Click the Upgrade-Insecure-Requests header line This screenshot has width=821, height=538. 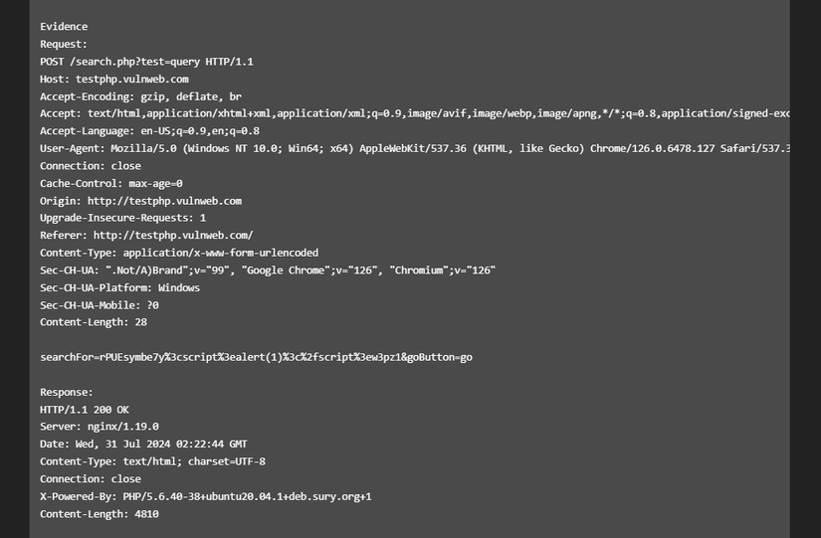(x=123, y=218)
